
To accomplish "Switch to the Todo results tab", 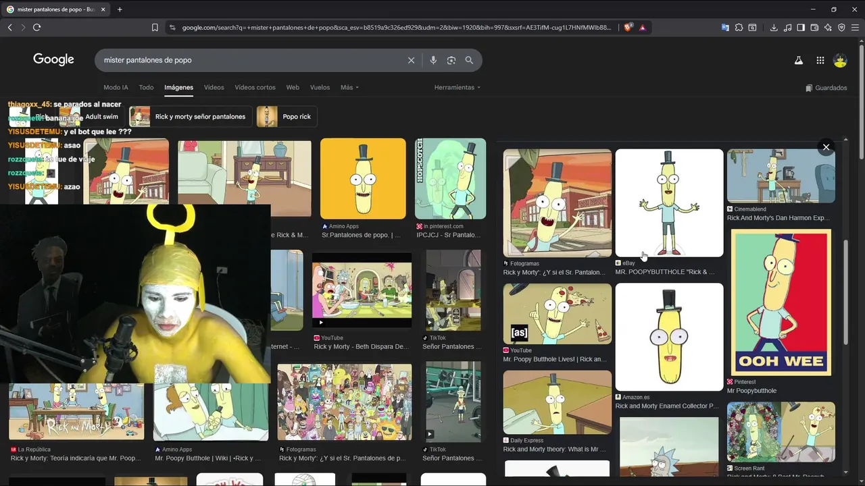I will tap(146, 88).
